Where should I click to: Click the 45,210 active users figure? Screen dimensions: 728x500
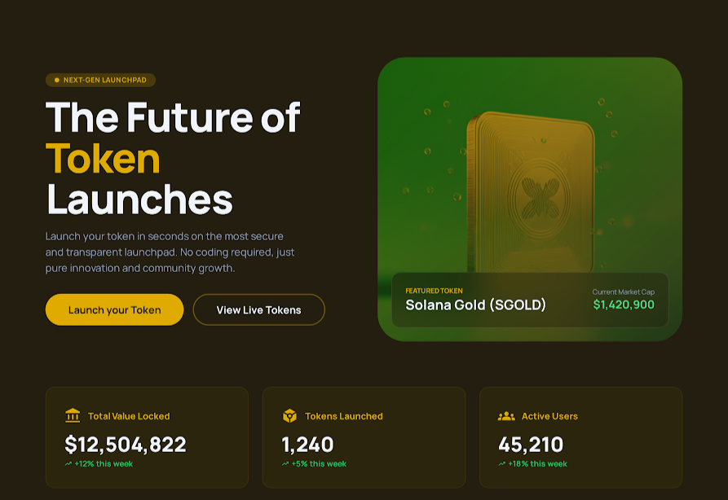[531, 444]
